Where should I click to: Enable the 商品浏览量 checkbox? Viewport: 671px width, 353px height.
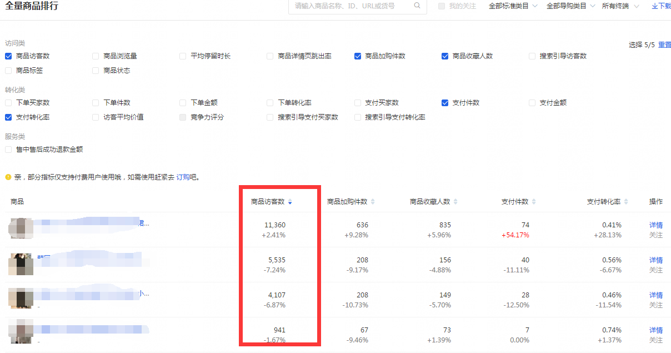[x=96, y=56]
